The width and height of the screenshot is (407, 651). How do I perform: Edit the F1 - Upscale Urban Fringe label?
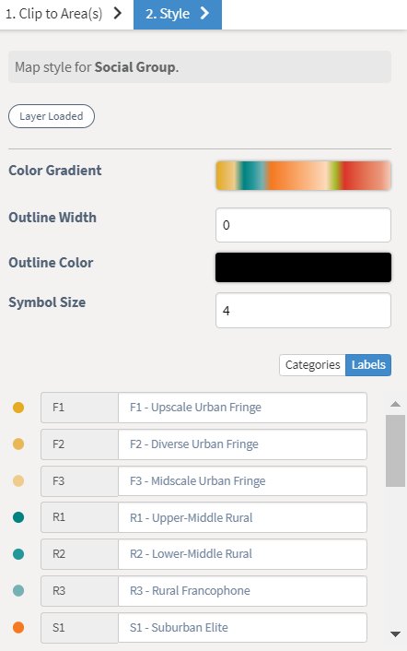(242, 408)
